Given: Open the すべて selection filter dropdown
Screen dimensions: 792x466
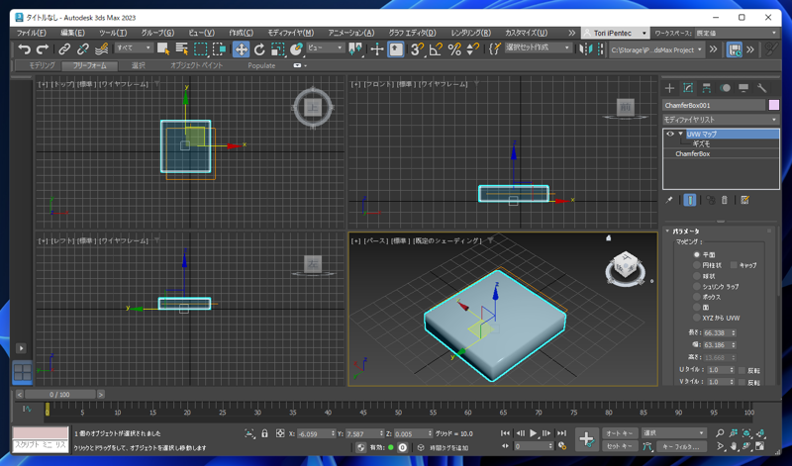Looking at the screenshot, I should tap(134, 47).
